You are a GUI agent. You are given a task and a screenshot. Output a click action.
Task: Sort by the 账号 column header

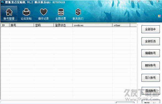(x=21, y=25)
